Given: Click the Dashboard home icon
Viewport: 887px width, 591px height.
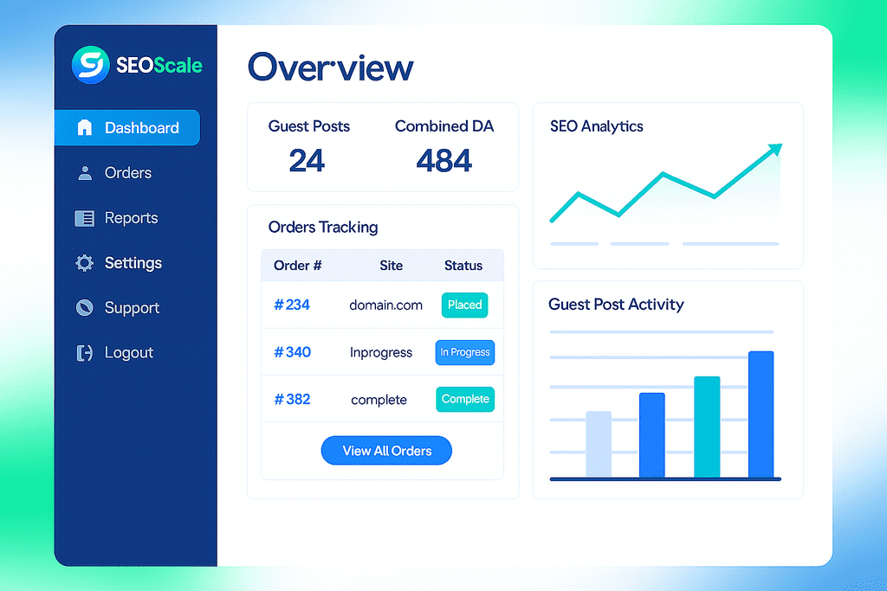Looking at the screenshot, I should pyautogui.click(x=84, y=128).
